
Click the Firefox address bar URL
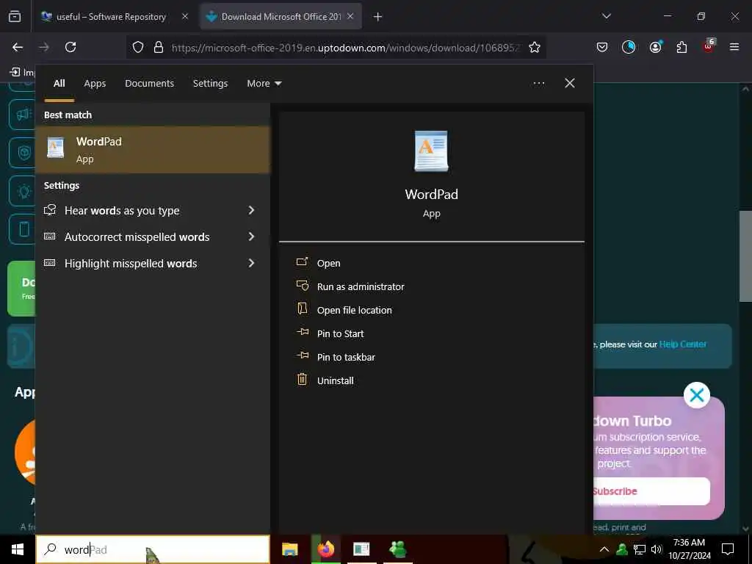point(345,48)
